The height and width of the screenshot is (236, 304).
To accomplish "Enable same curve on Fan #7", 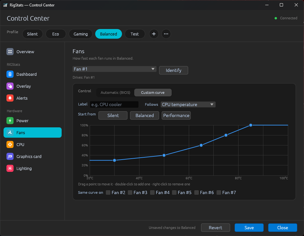I will (219, 192).
